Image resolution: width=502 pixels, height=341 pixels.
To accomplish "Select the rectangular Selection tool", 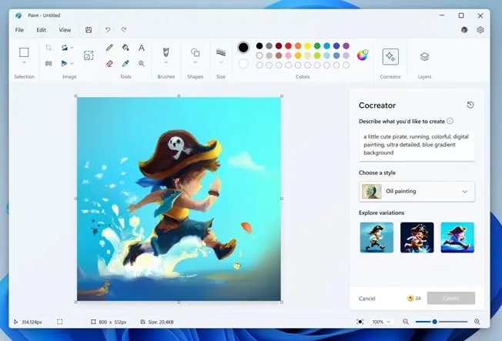I will 24,52.
